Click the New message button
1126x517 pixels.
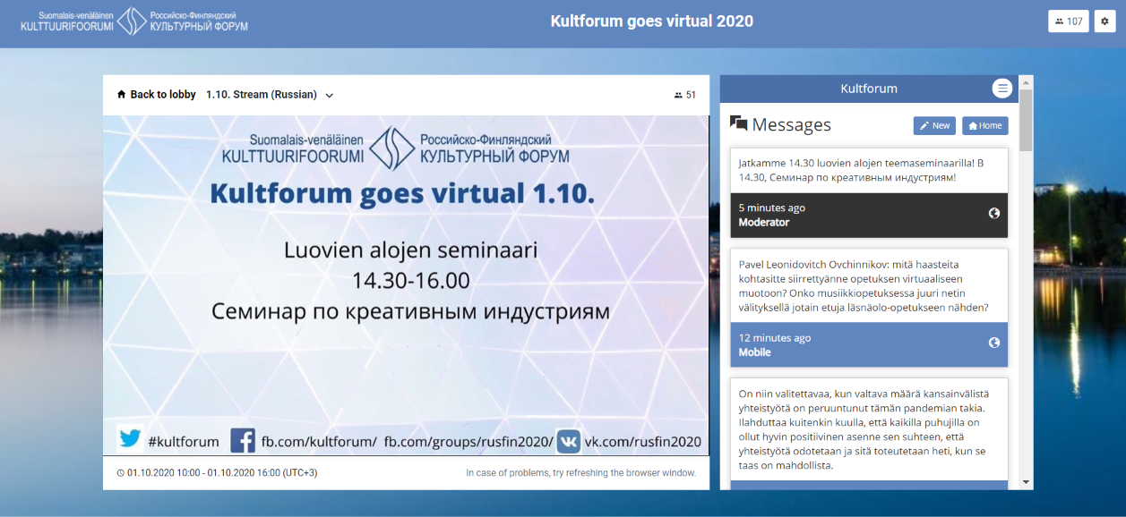934,126
